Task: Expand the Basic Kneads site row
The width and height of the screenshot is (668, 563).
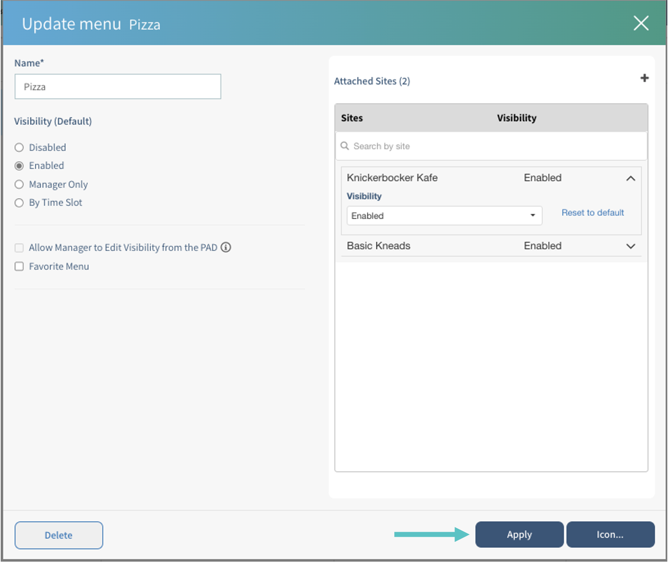Action: coord(630,246)
